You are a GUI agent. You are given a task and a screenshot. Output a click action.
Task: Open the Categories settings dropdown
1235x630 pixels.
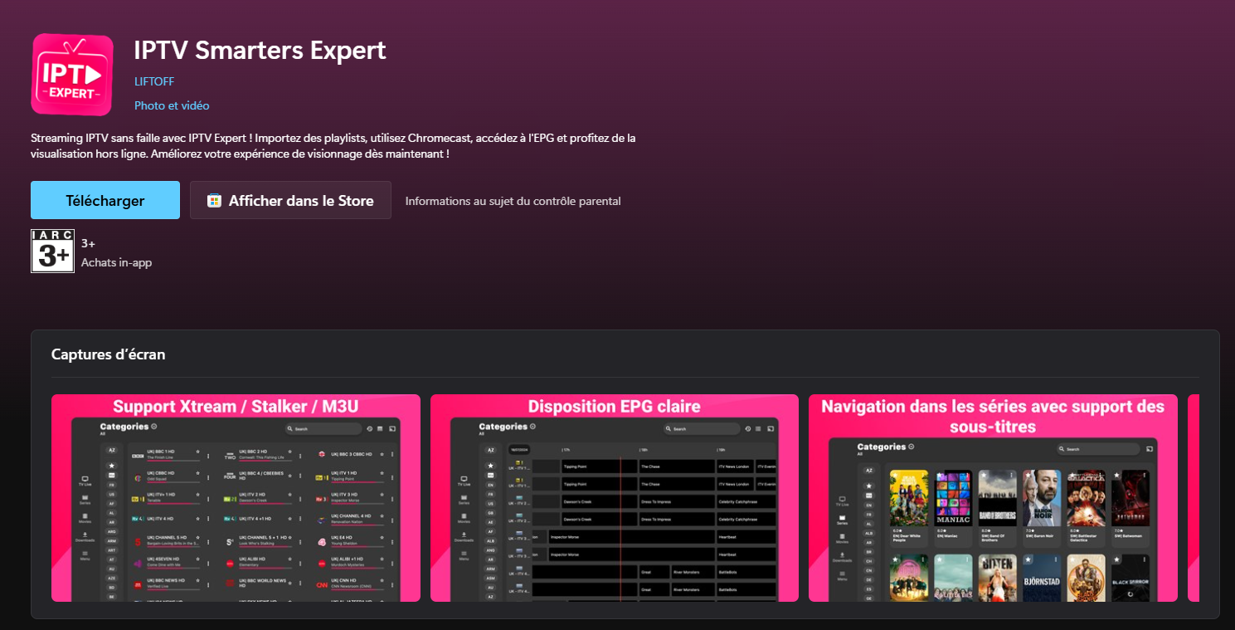point(153,427)
